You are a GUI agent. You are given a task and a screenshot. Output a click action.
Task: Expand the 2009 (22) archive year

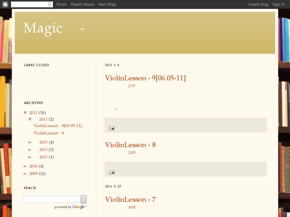(26, 174)
